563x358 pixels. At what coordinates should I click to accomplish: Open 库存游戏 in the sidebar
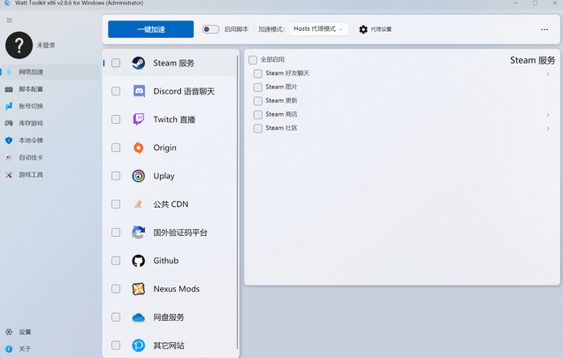pyautogui.click(x=50, y=123)
